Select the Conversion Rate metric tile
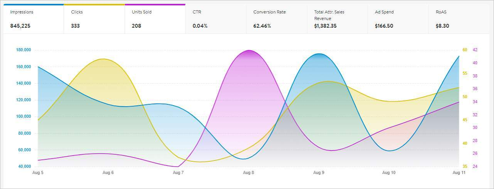 [x=277, y=19]
